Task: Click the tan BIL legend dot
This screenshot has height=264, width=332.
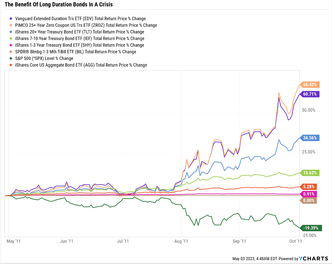Action: click(x=11, y=52)
